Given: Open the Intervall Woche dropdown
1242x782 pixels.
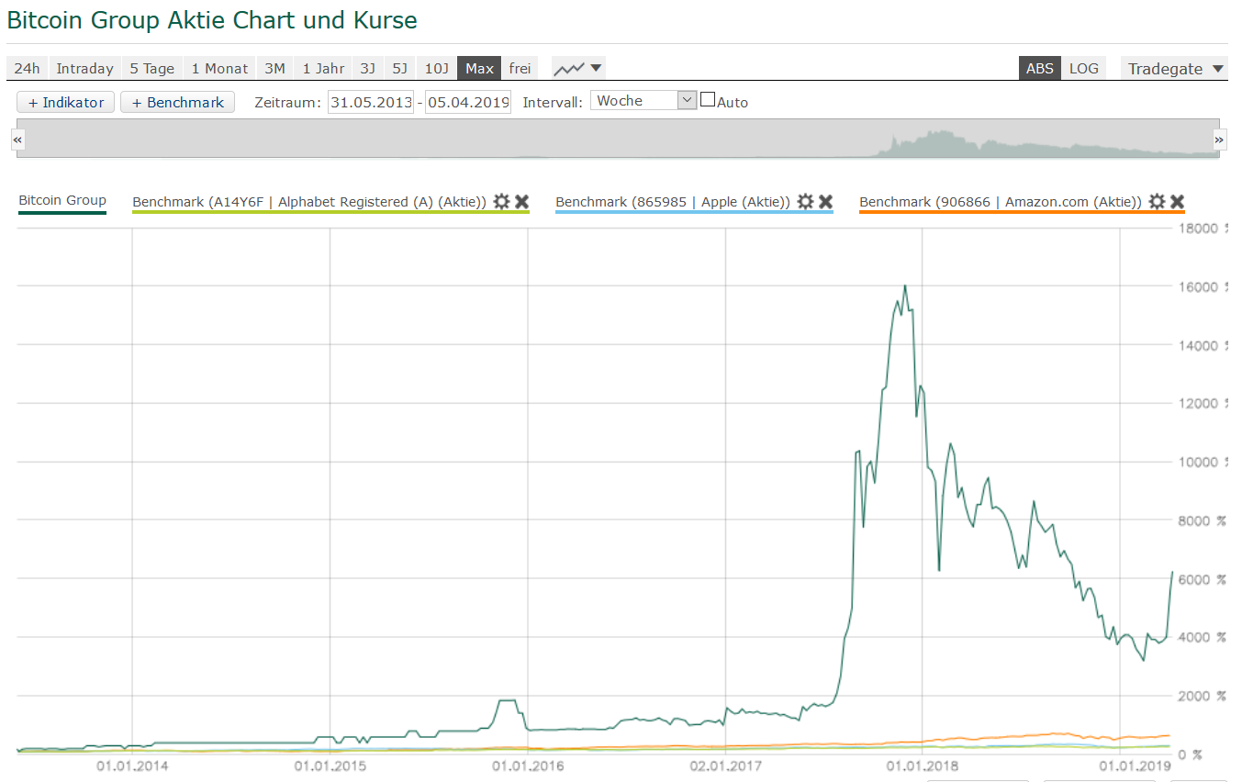Looking at the screenshot, I should [644, 100].
